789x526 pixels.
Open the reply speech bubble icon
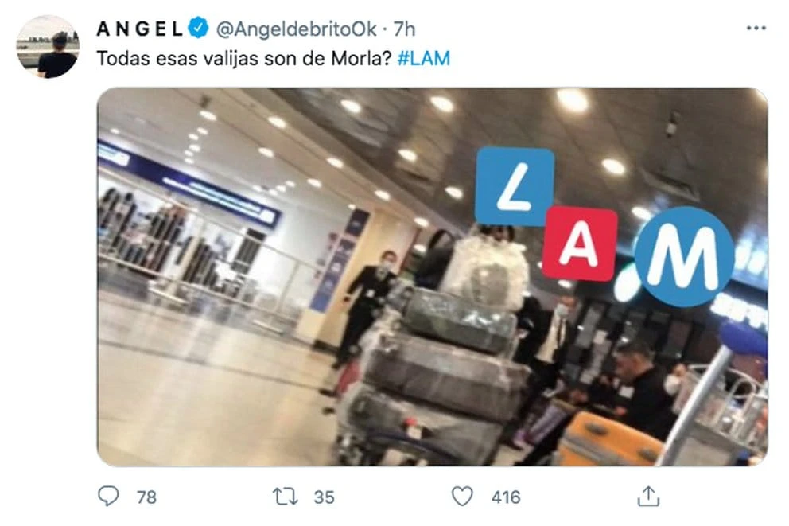pos(108,497)
